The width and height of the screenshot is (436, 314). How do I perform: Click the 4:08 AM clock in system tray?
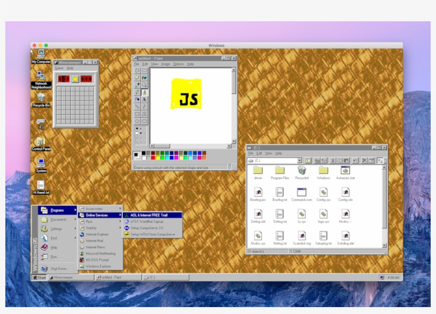coord(393,277)
